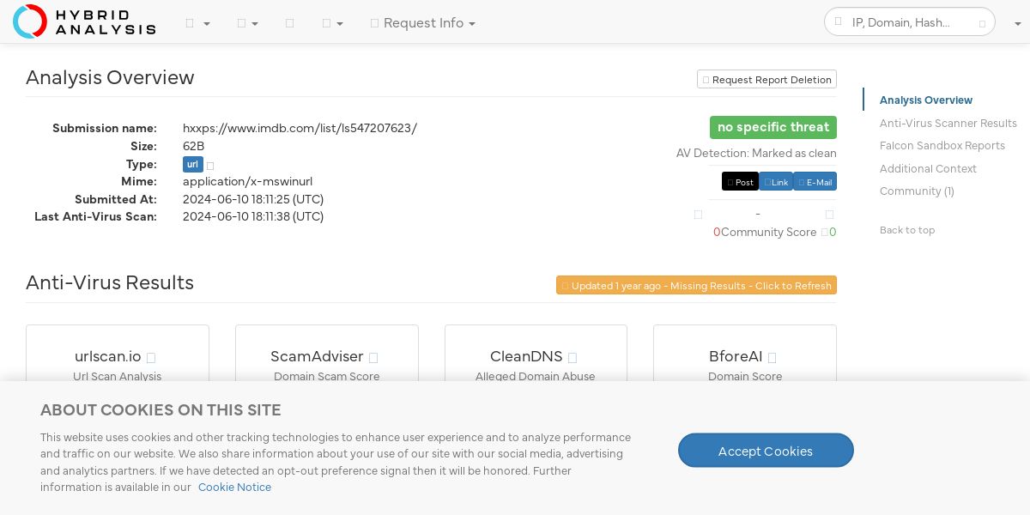The image size is (1030, 515).
Task: Click the info icon beside urlscan.io
Action: point(151,358)
